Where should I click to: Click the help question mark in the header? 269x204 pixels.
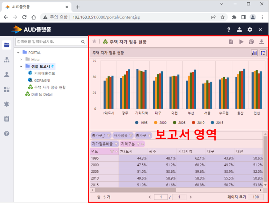coord(229,29)
